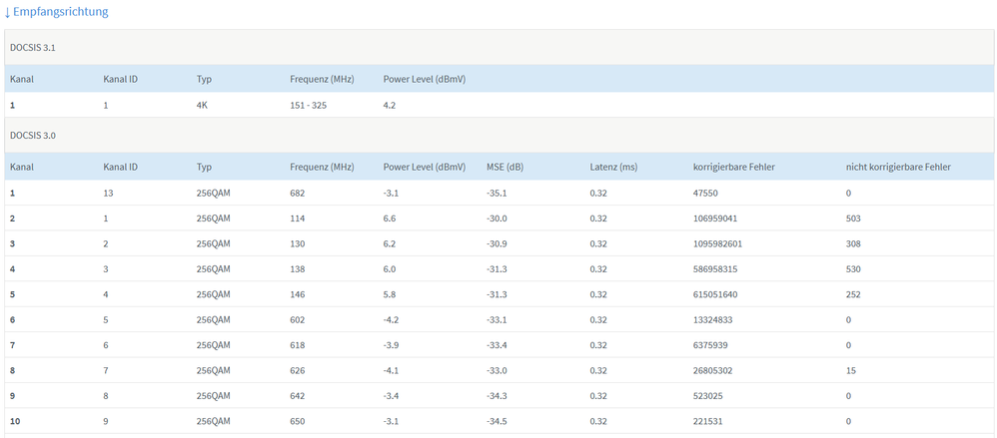Click frequency value 130
Image resolution: width=997 pixels, height=438 pixels.
coord(298,243)
